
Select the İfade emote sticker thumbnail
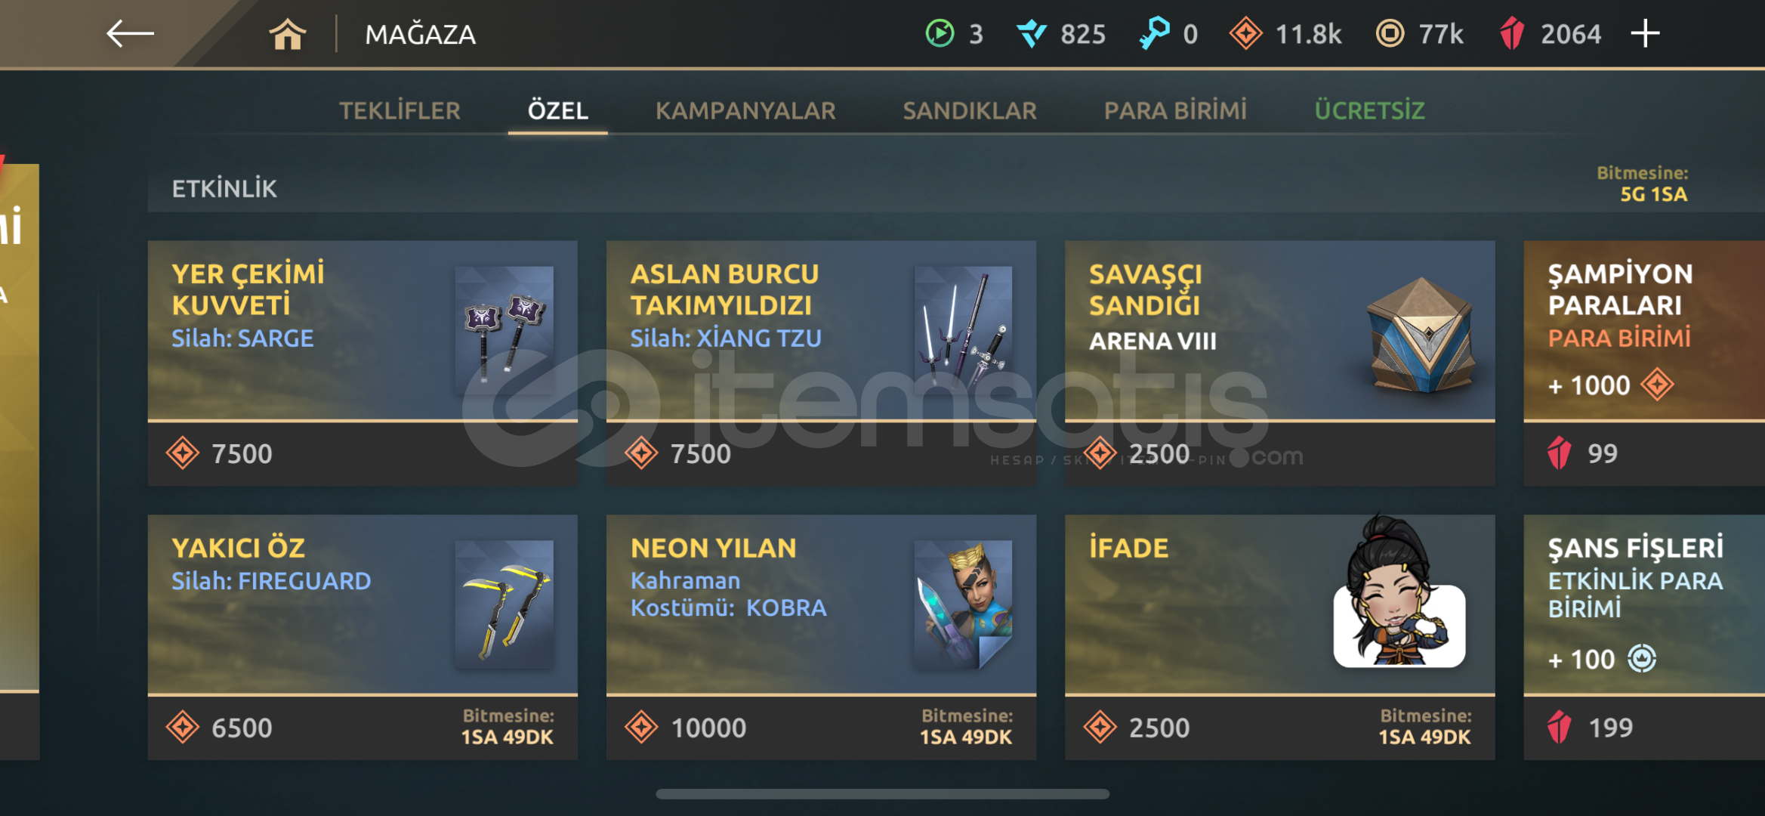pyautogui.click(x=1399, y=592)
